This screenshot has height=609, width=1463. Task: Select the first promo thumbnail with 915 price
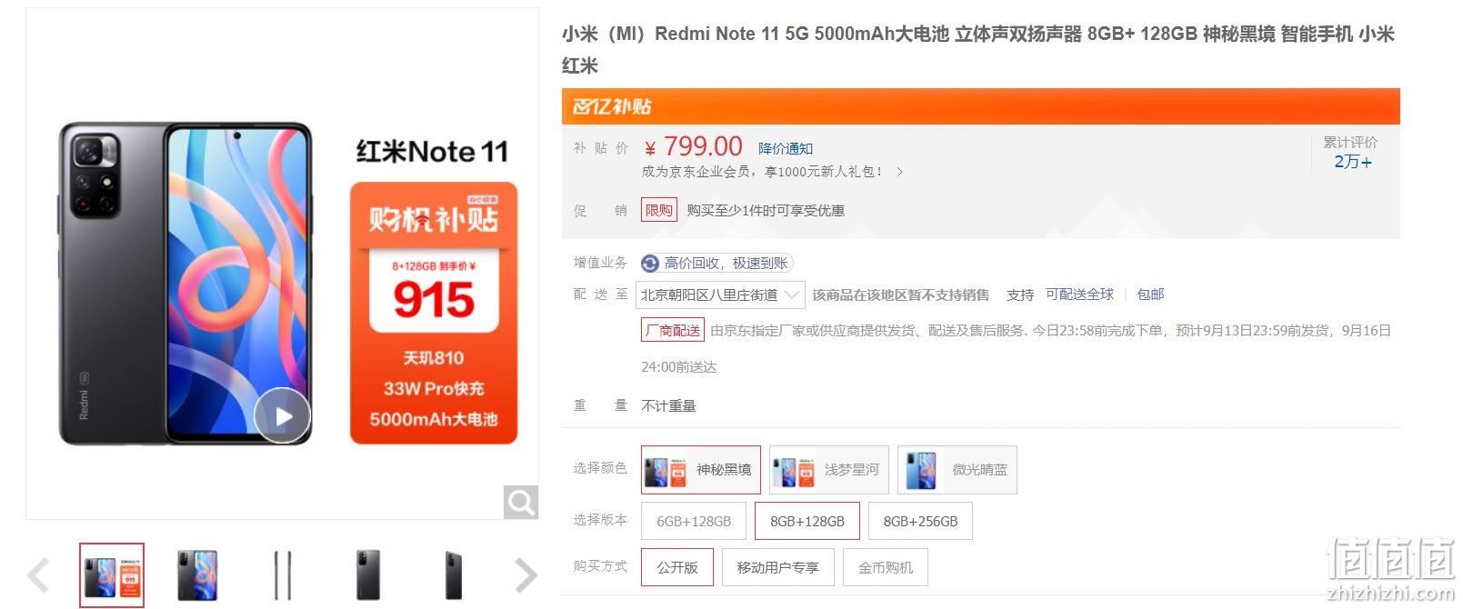(x=112, y=575)
